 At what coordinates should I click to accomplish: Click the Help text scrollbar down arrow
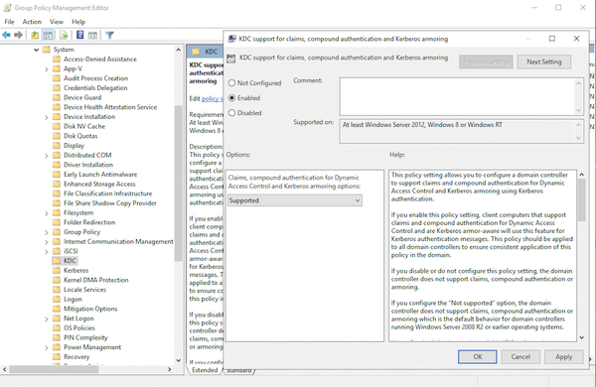pos(581,337)
